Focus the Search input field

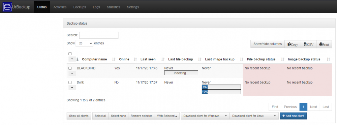[99, 35]
